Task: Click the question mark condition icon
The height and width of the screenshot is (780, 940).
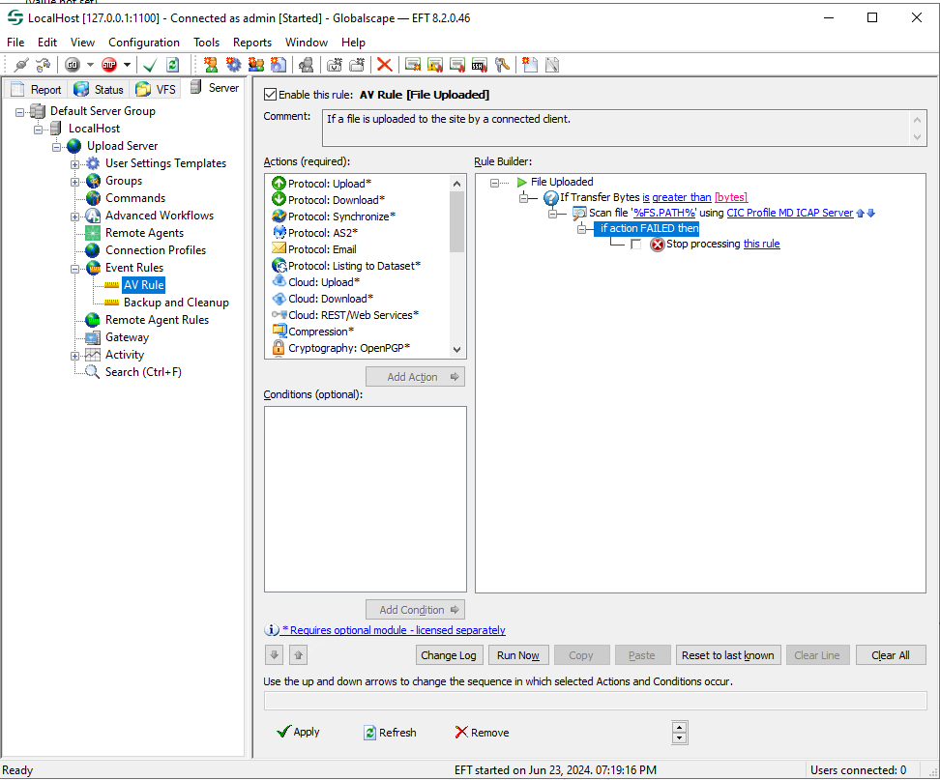Action: click(551, 198)
